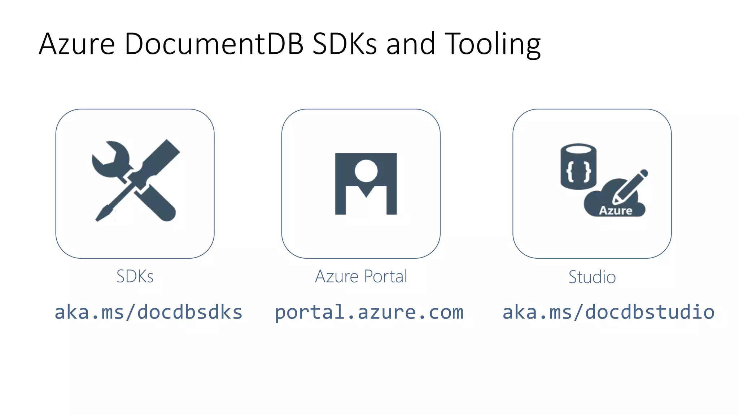Click the wrench and screwdriver SDKs icon
Image resolution: width=739 pixels, height=415 pixels.
[x=136, y=180]
